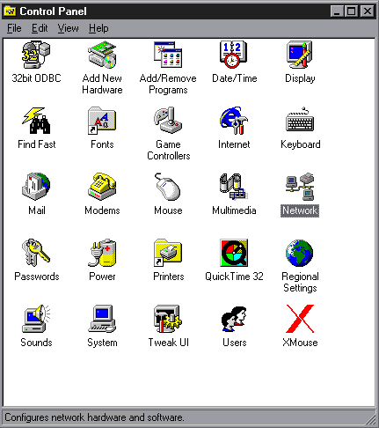Select the Modems telephone icon

tap(102, 187)
